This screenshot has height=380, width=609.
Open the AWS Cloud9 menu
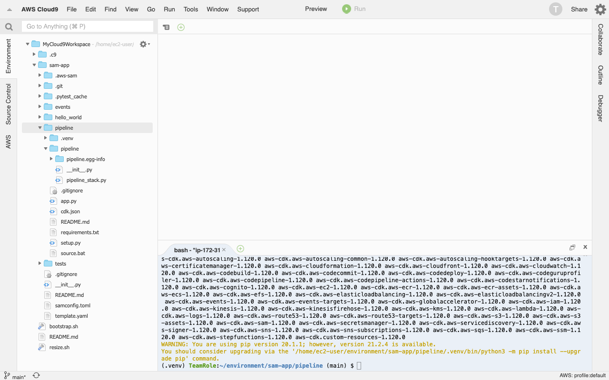[39, 9]
